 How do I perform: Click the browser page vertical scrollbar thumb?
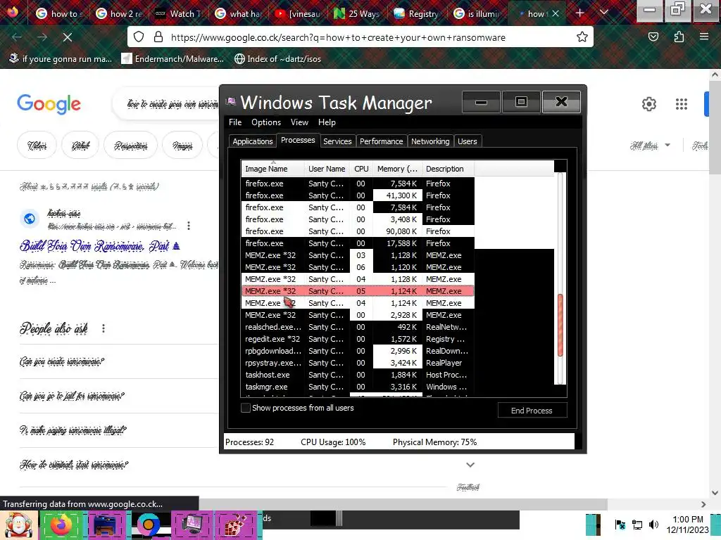[715, 127]
